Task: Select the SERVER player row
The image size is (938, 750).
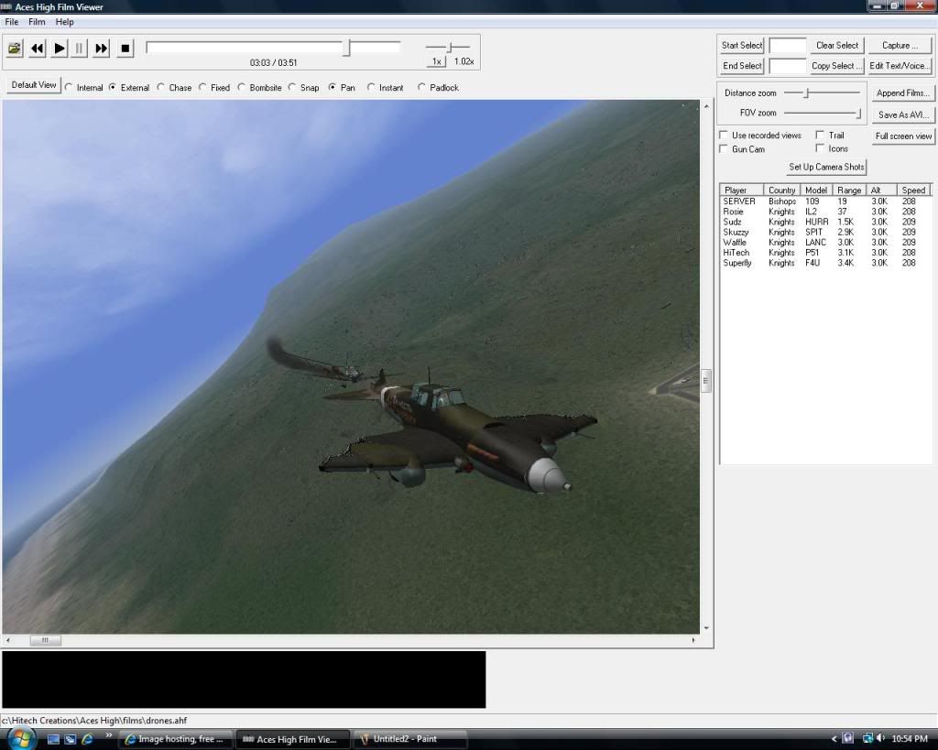Action: [x=825, y=201]
